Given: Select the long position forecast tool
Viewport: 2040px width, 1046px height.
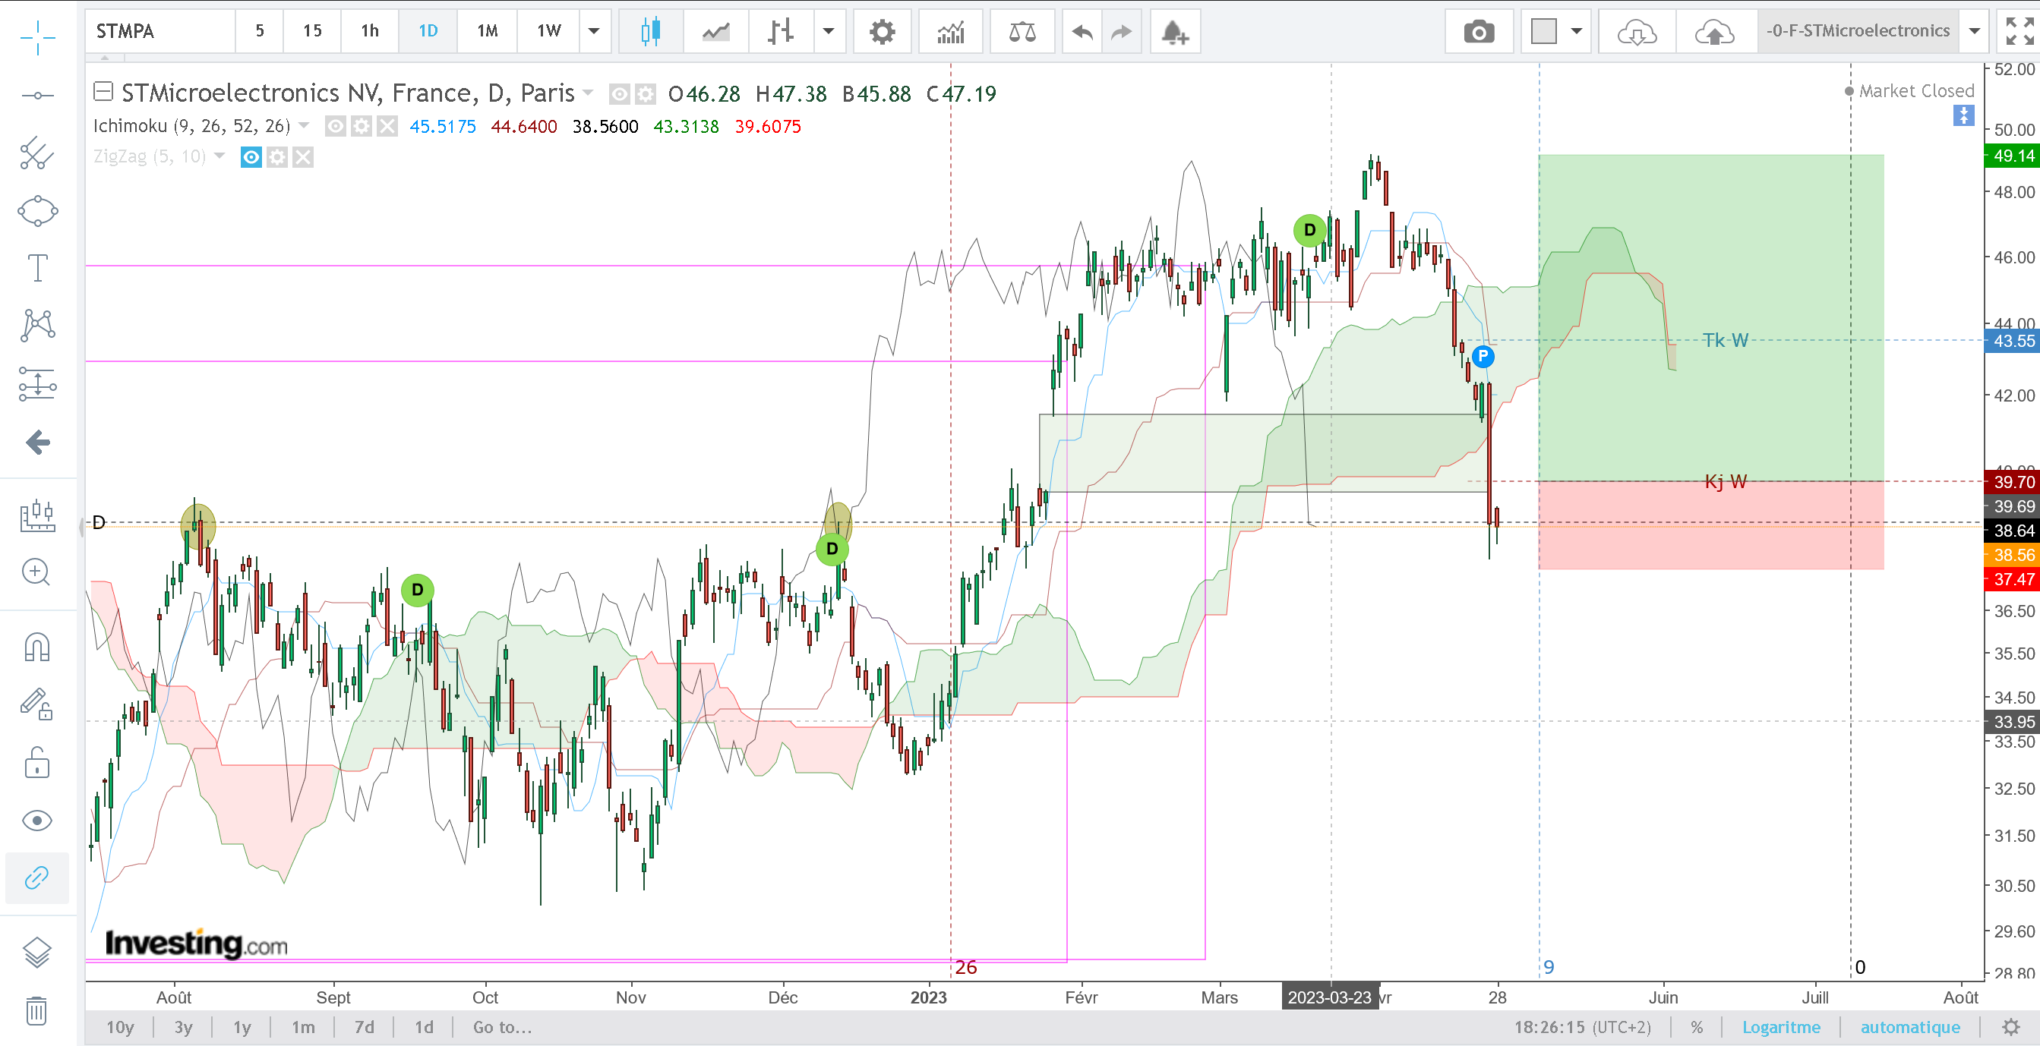Looking at the screenshot, I should pyautogui.click(x=37, y=385).
